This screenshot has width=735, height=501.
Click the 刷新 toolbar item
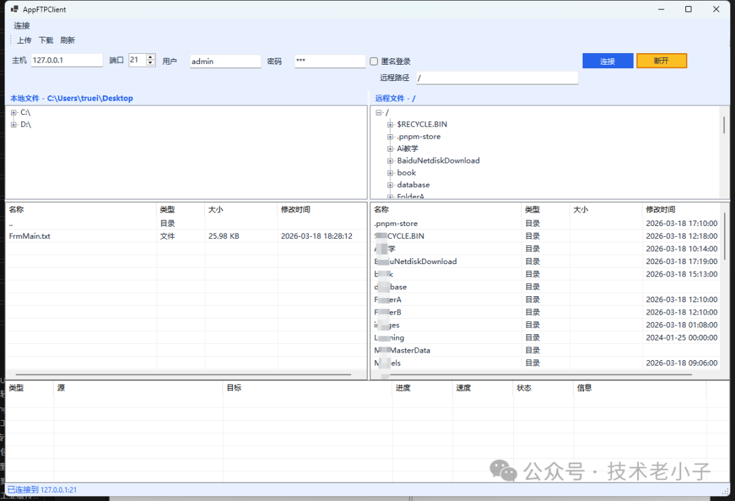[x=67, y=40]
